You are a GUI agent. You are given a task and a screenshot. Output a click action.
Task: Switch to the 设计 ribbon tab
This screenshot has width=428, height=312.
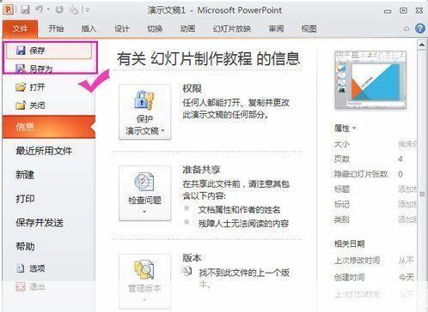pos(121,28)
